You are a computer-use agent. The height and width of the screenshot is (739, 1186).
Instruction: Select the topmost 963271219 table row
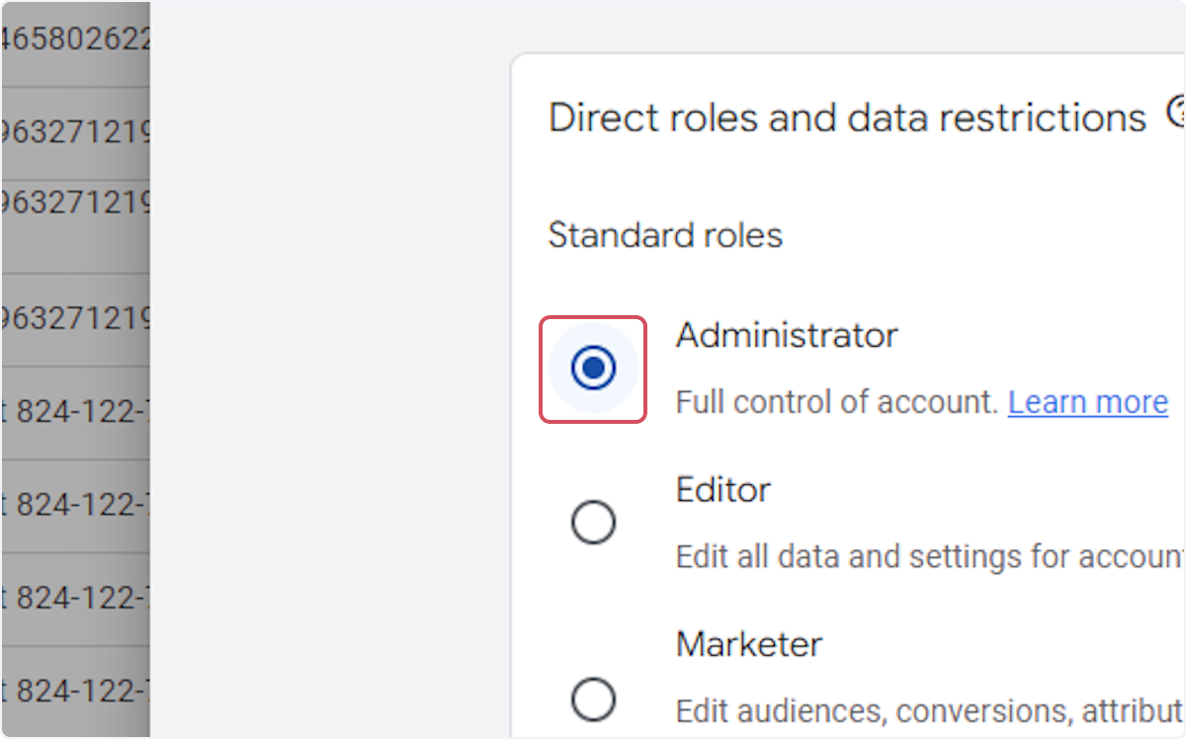(x=75, y=131)
